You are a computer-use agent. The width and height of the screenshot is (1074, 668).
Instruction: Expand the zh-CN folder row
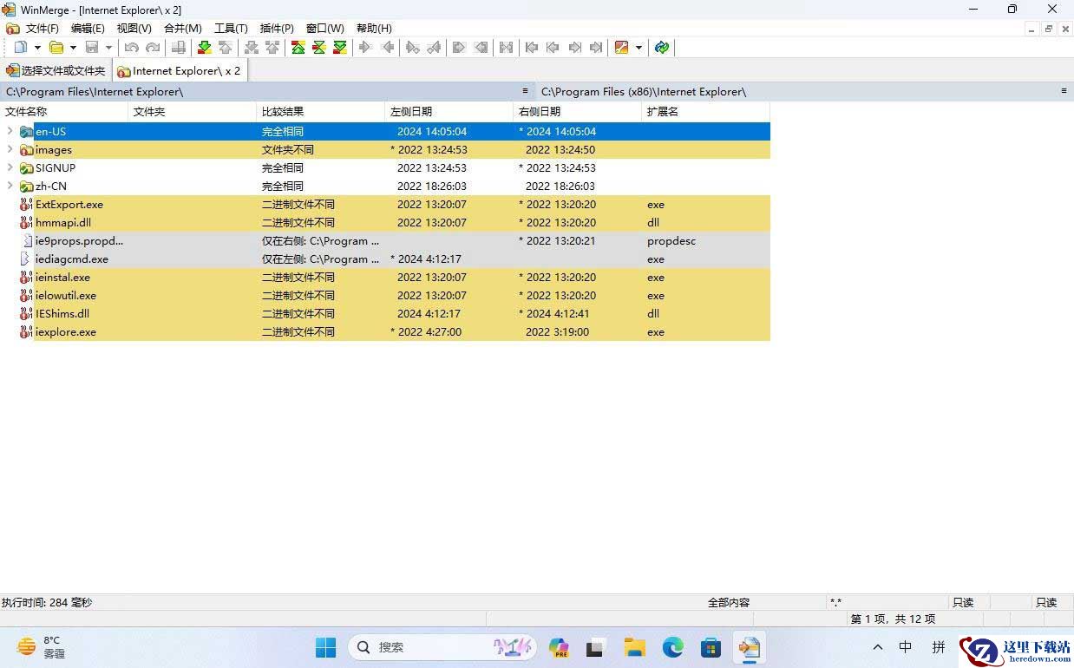pos(10,186)
